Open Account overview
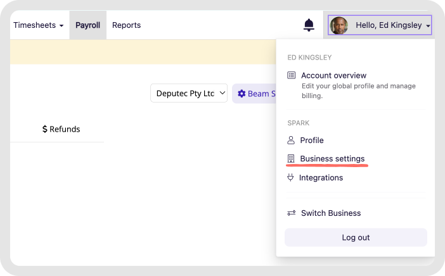The image size is (445, 276). click(333, 75)
